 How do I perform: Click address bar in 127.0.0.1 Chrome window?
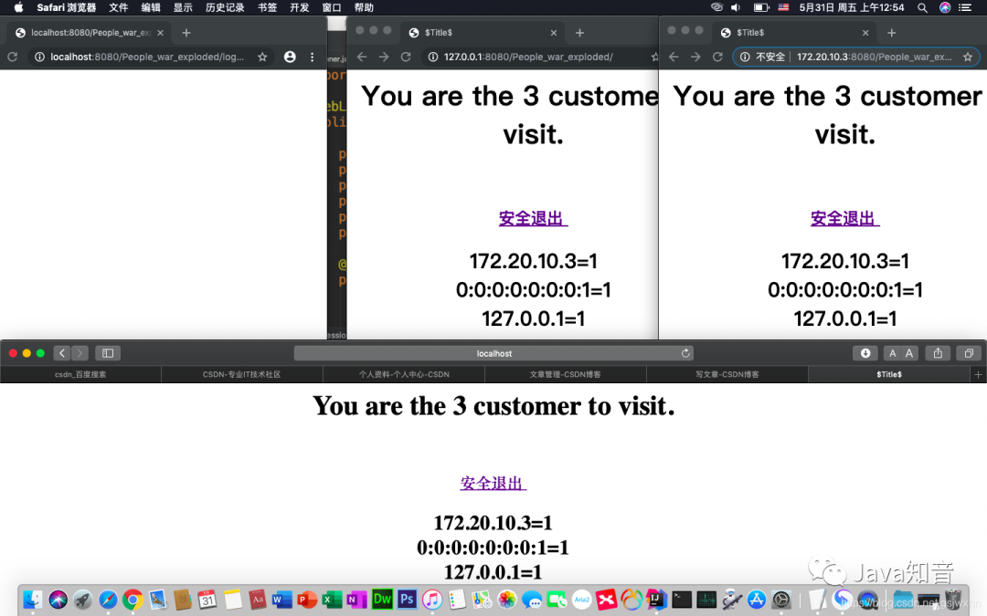point(538,57)
